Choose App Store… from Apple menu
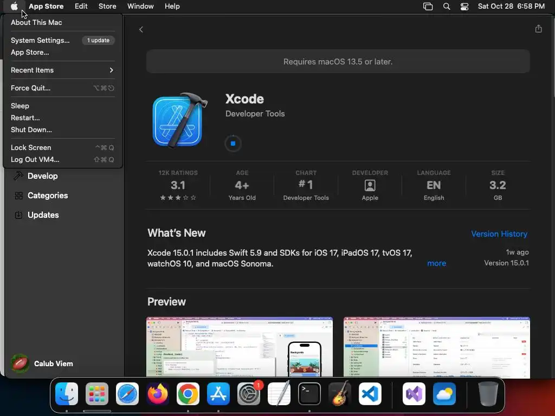This screenshot has height=416, width=555. pos(63,52)
